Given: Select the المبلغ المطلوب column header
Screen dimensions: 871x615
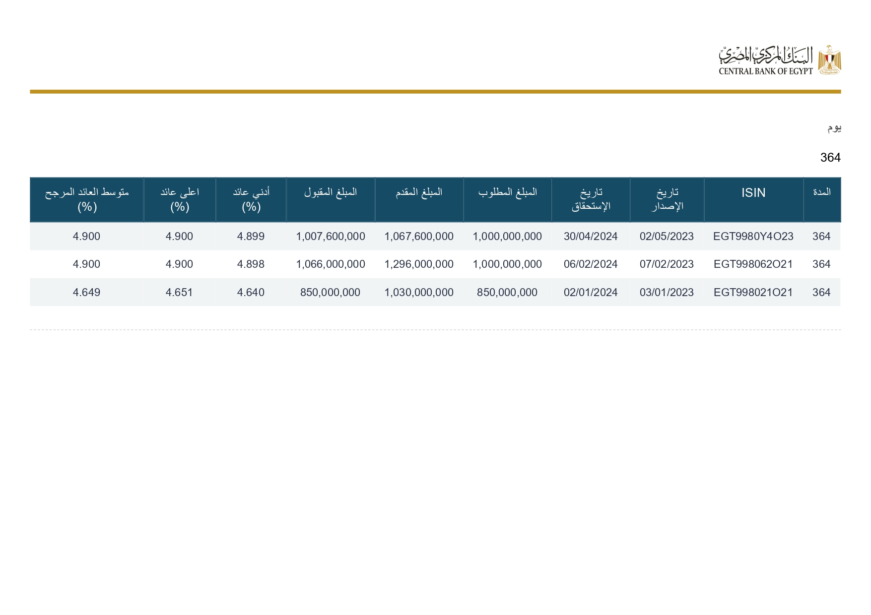Looking at the screenshot, I should pyautogui.click(x=507, y=192).
